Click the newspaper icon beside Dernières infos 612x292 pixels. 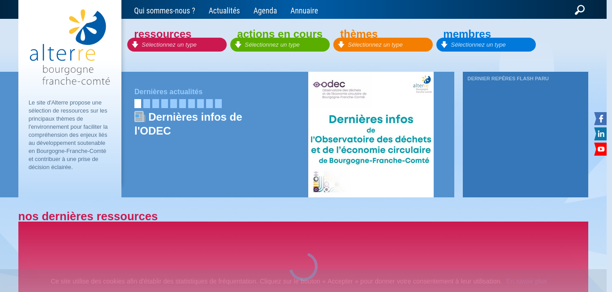pyautogui.click(x=140, y=117)
